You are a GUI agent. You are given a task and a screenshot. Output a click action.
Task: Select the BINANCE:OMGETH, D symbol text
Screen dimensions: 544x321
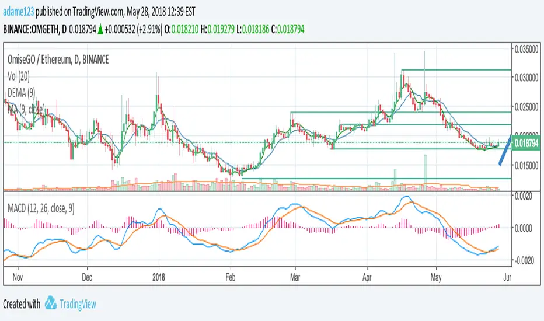34,30
